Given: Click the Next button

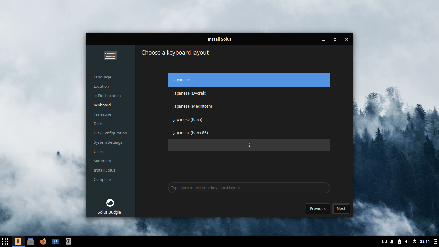Looking at the screenshot, I should coord(341,209).
